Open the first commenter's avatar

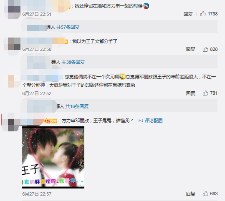pyautogui.click(x=14, y=9)
